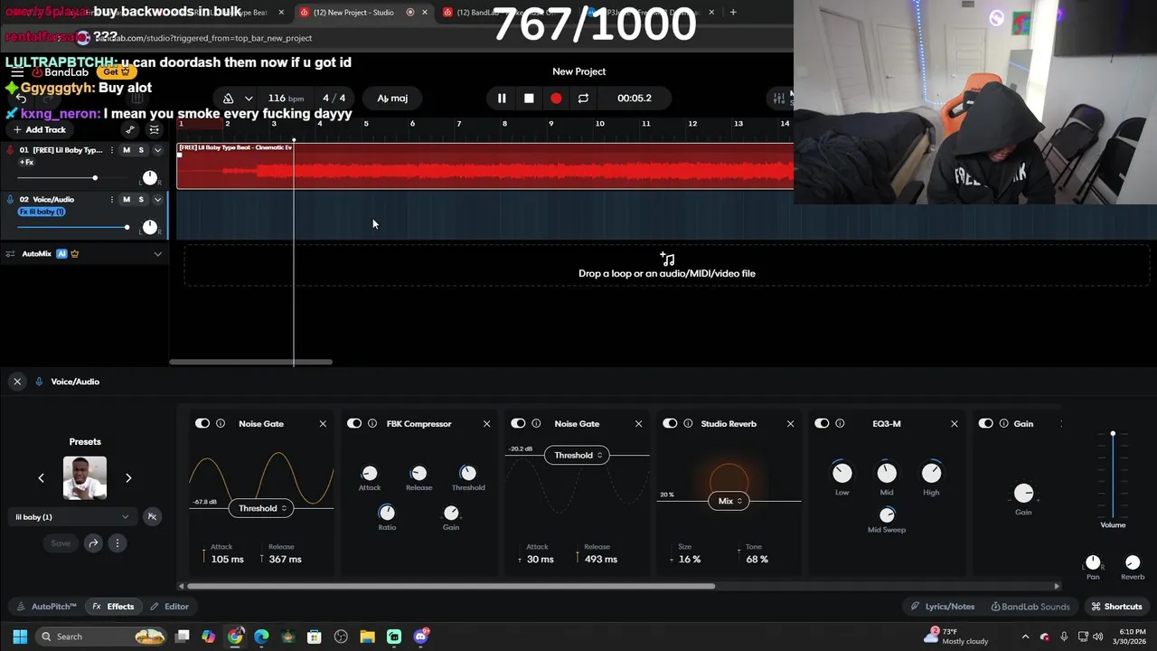The height and width of the screenshot is (651, 1157).
Task: Toggle the second Noise Gate power switch
Action: 518,423
